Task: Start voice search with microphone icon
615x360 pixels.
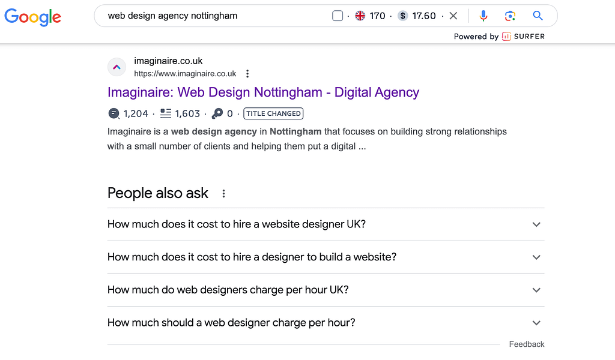Action: (483, 16)
